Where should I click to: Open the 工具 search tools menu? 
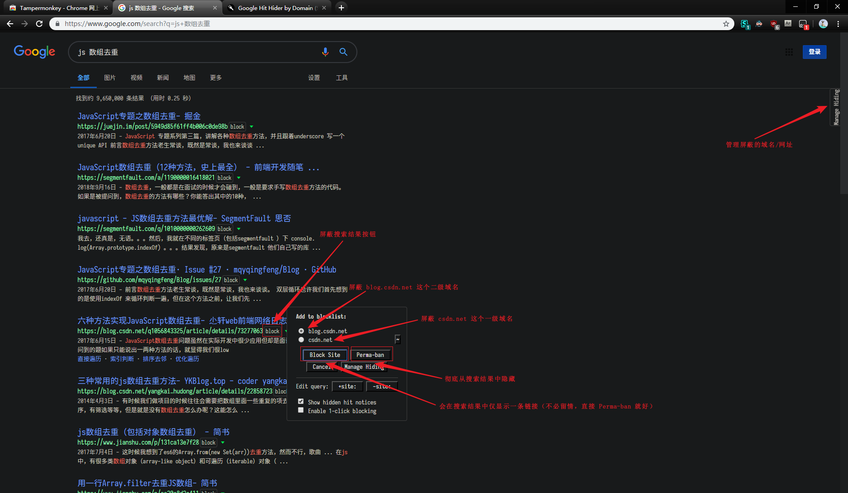tap(342, 78)
